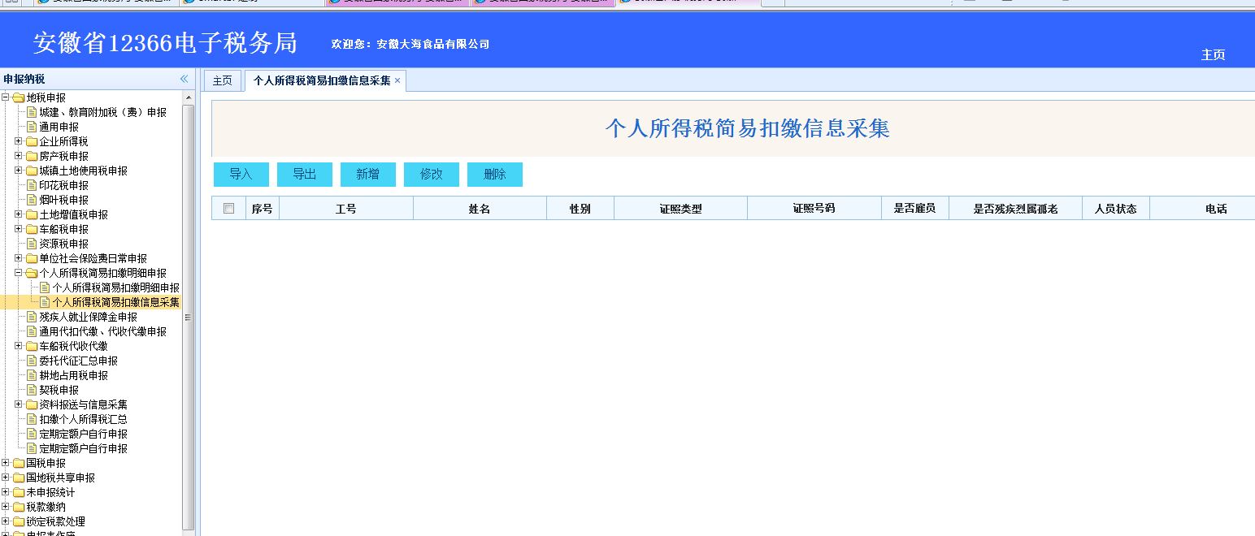Click the folder icon beside 企业所得税
Screen dimensions: 1255x536
32,141
